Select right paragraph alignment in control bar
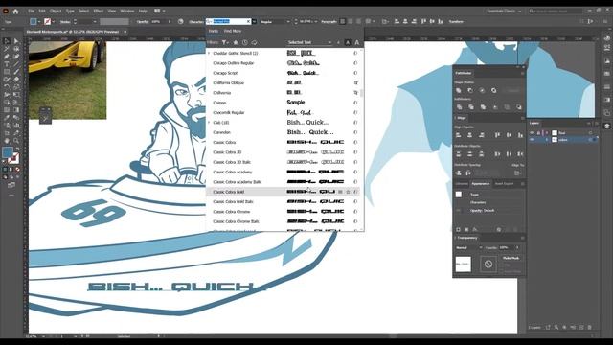 click(359, 21)
